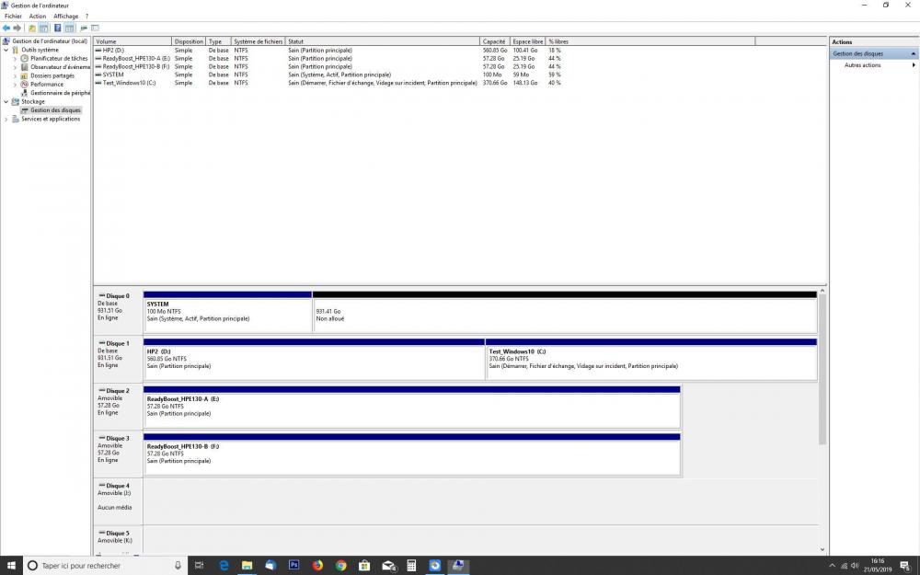The image size is (920, 575).
Task: Open the Action menu
Action: [x=37, y=16]
